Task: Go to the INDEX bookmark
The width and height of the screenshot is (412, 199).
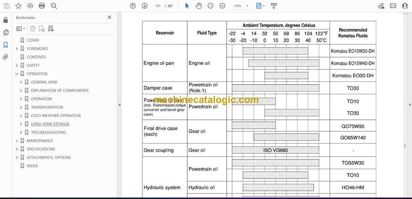Action: tap(32, 166)
